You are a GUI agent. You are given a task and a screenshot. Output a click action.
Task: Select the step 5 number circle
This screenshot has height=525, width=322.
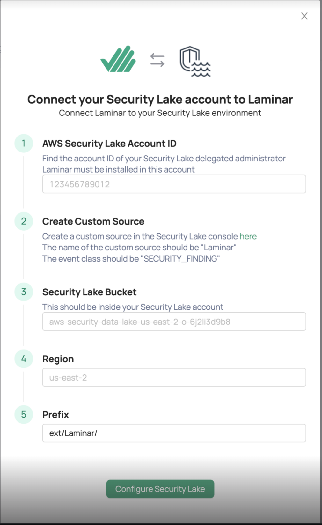pos(24,415)
